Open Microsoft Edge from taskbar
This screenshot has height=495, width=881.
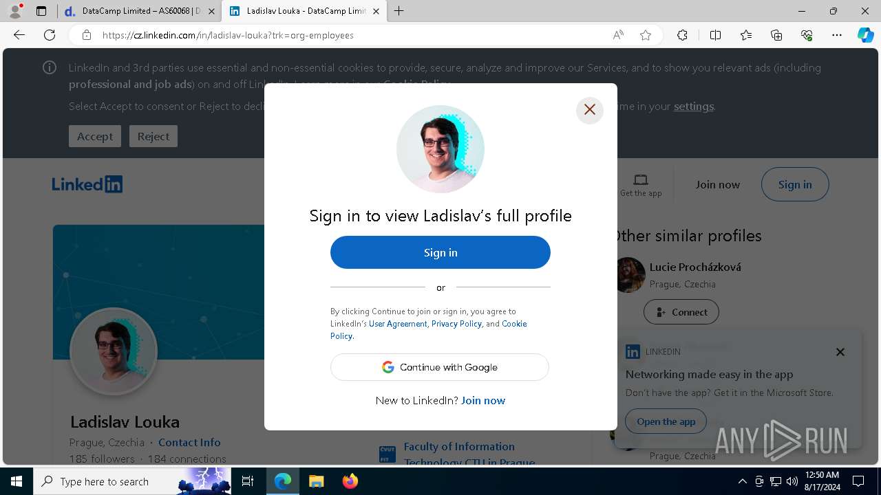[x=283, y=481]
